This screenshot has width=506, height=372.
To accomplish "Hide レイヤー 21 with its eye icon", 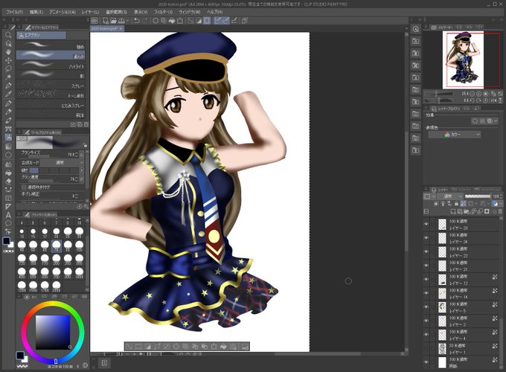I will click(x=426, y=266).
